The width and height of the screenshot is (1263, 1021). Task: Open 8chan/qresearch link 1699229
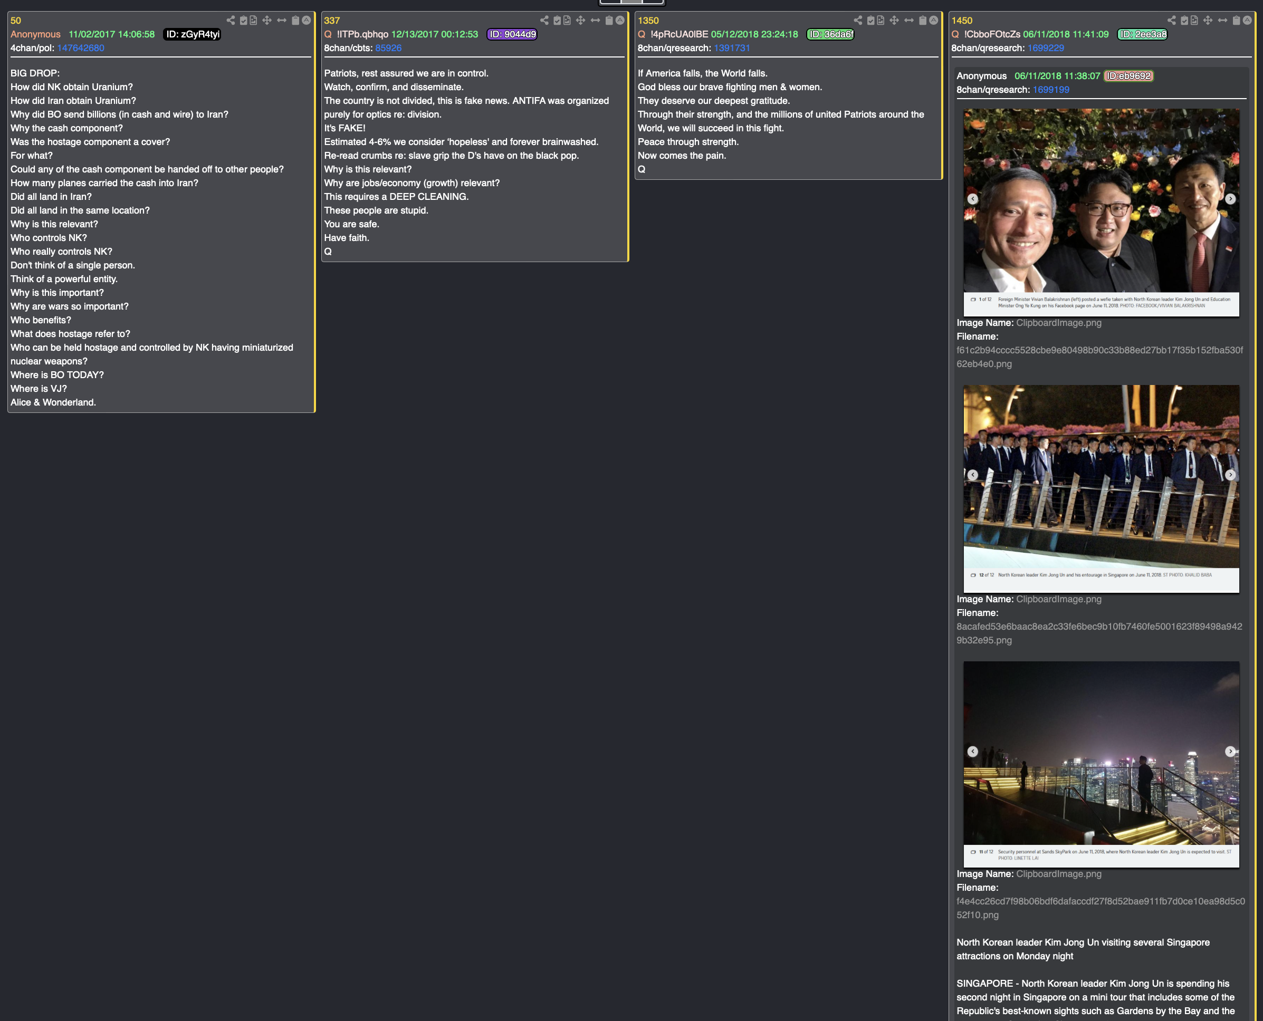1045,48
